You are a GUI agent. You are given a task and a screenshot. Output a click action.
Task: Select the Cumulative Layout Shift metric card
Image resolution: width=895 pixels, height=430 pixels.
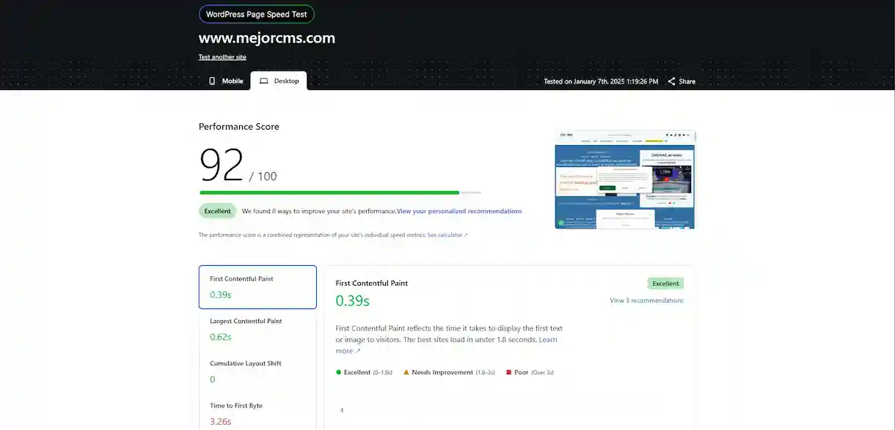(257, 371)
